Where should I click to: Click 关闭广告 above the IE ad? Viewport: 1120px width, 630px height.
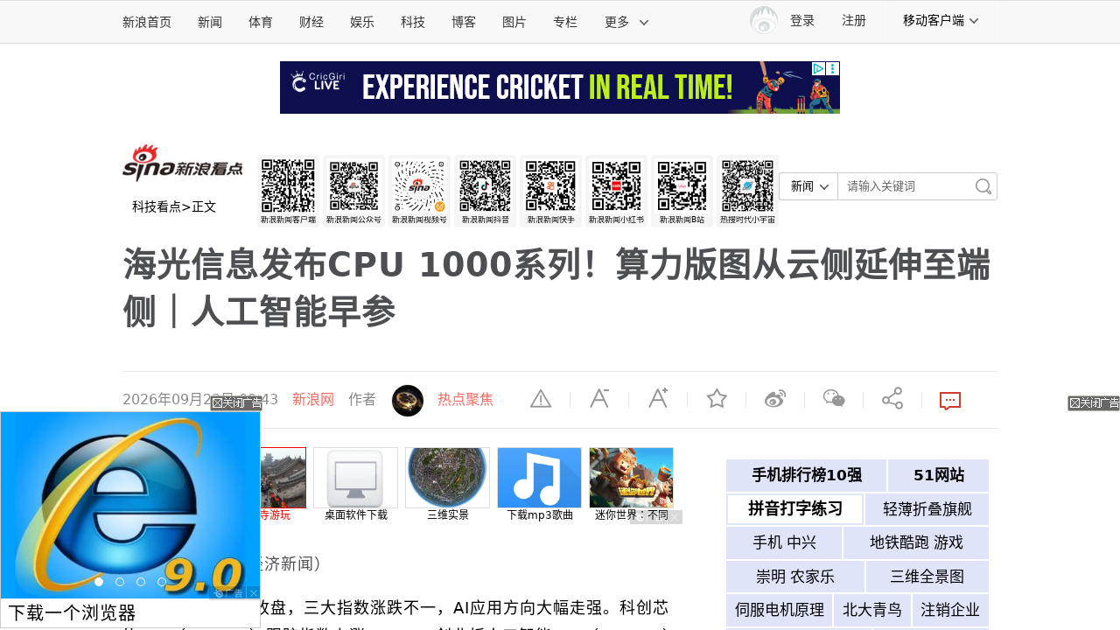point(236,403)
